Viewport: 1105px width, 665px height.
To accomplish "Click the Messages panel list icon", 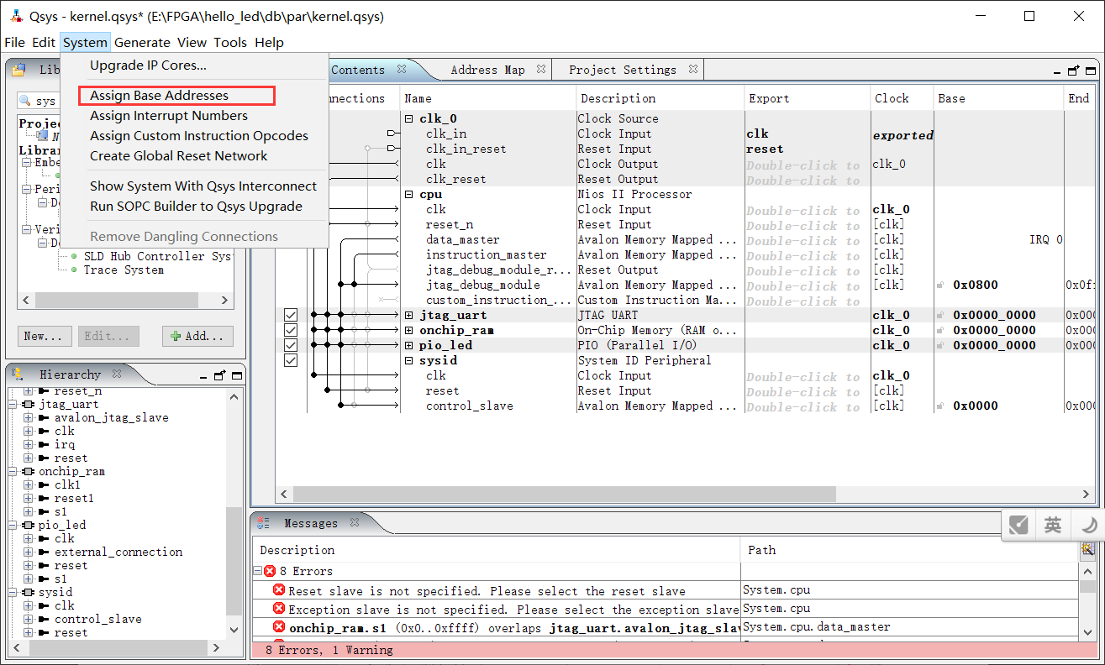I will pos(263,523).
